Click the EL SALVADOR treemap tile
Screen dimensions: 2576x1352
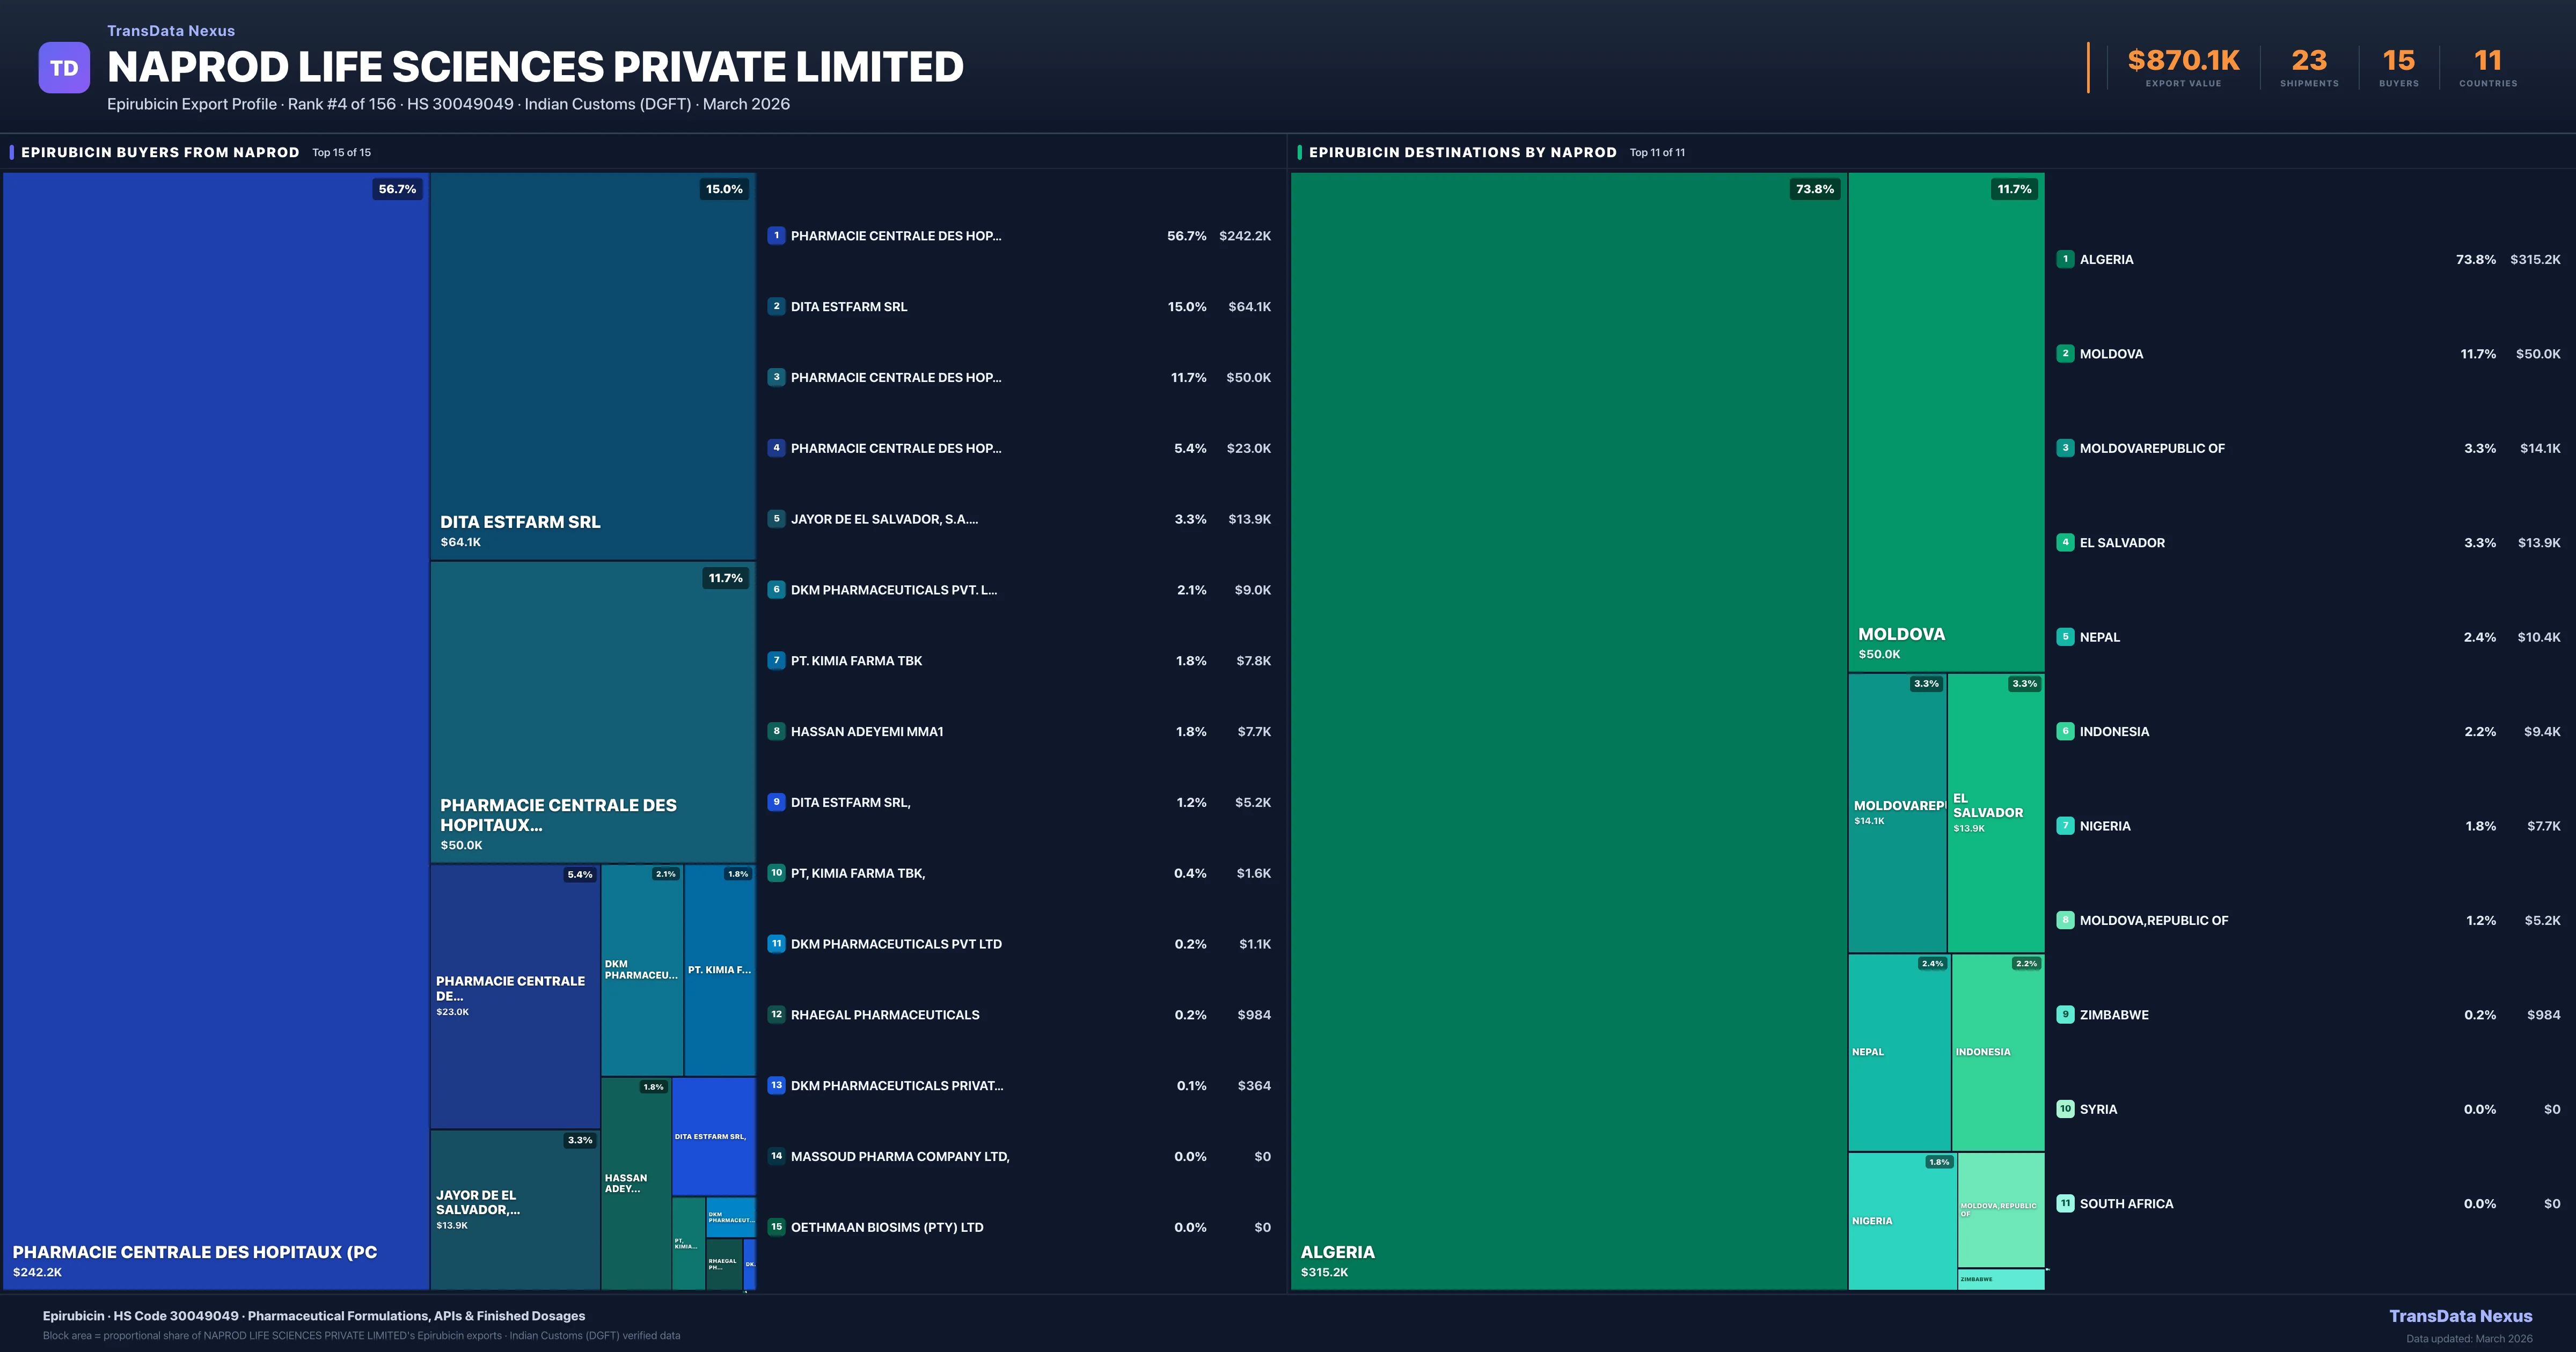pos(1996,812)
